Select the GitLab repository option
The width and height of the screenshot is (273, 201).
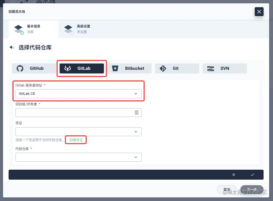(x=82, y=68)
